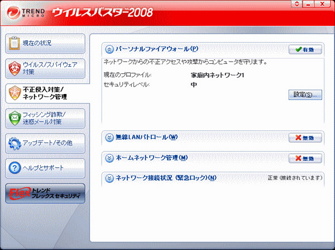The height and width of the screenshot is (250, 335).
Task: Click the green mail shield icon
Action: click(x=15, y=118)
